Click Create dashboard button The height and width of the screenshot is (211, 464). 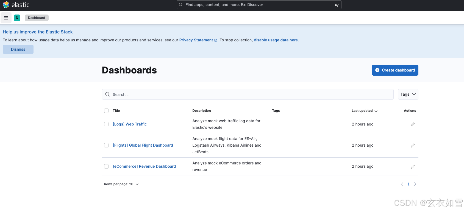pos(395,70)
